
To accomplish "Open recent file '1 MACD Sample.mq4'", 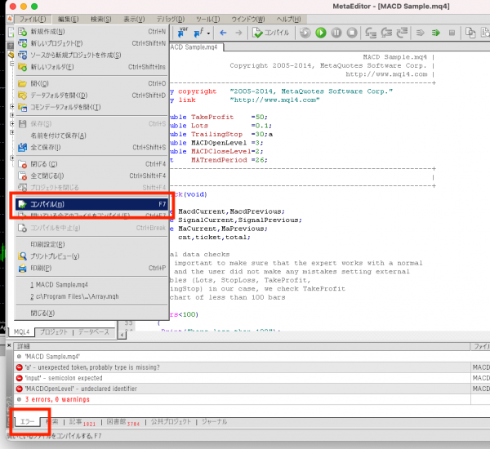I will coord(91,285).
